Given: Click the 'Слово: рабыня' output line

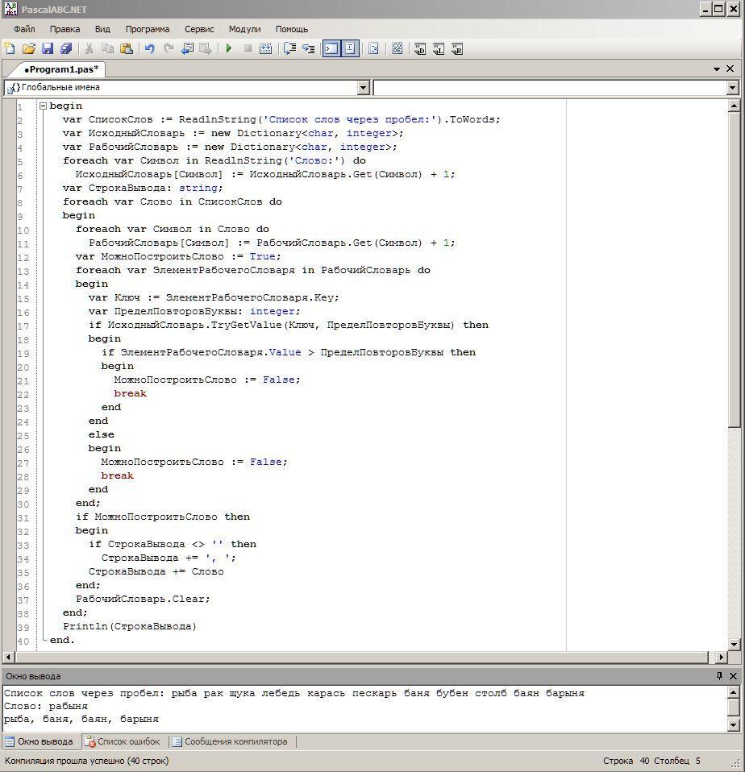Looking at the screenshot, I should click(x=46, y=706).
